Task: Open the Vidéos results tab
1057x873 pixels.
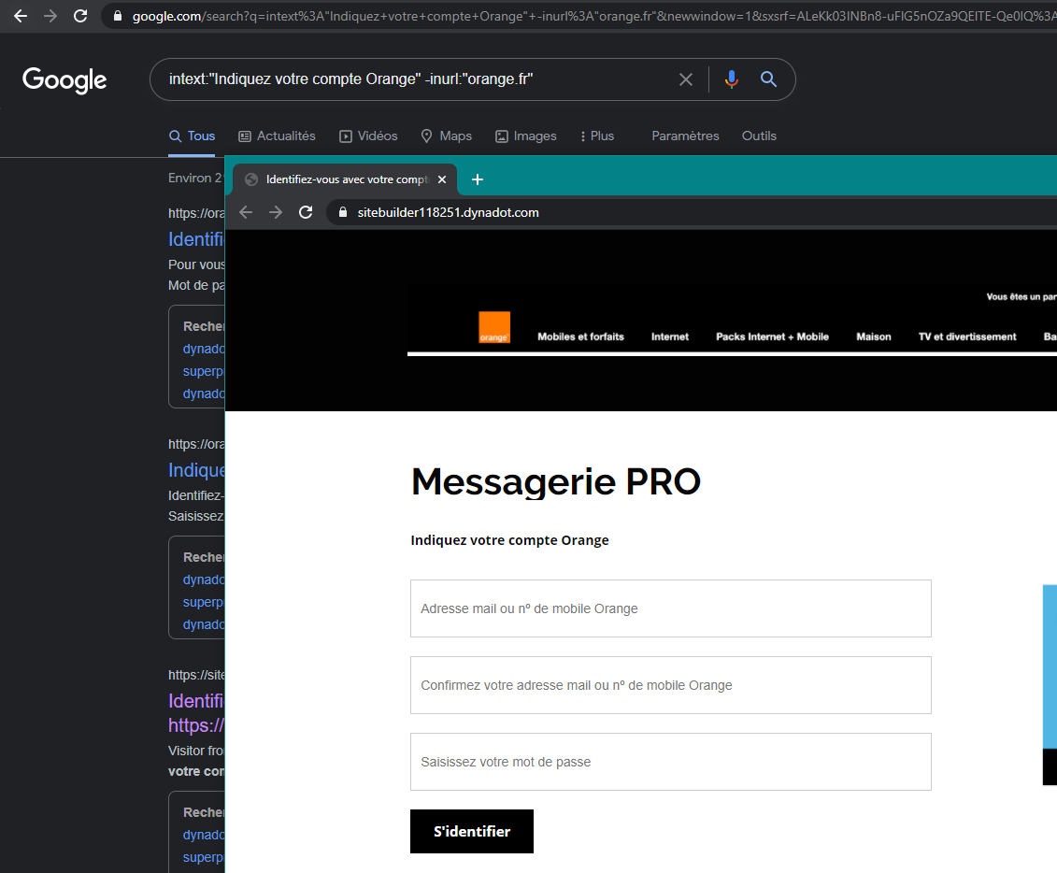Action: [x=368, y=136]
